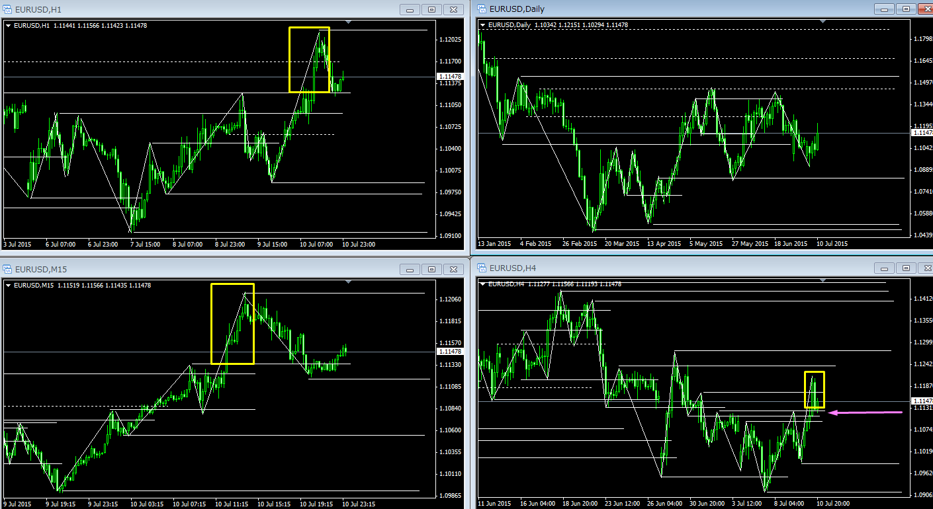The image size is (933, 509).
Task: Click the EURUSD,M15 chart window icon
Action: [x=8, y=269]
